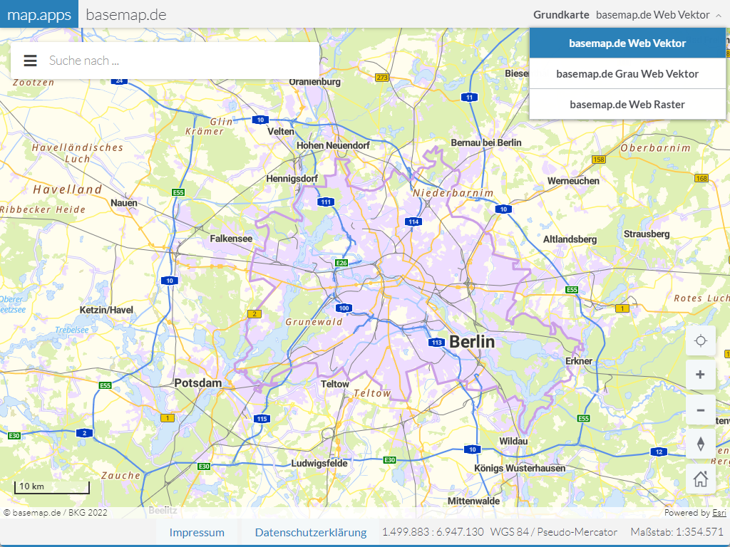The width and height of the screenshot is (730, 547).
Task: Zoom in with the plus button
Action: pos(700,375)
